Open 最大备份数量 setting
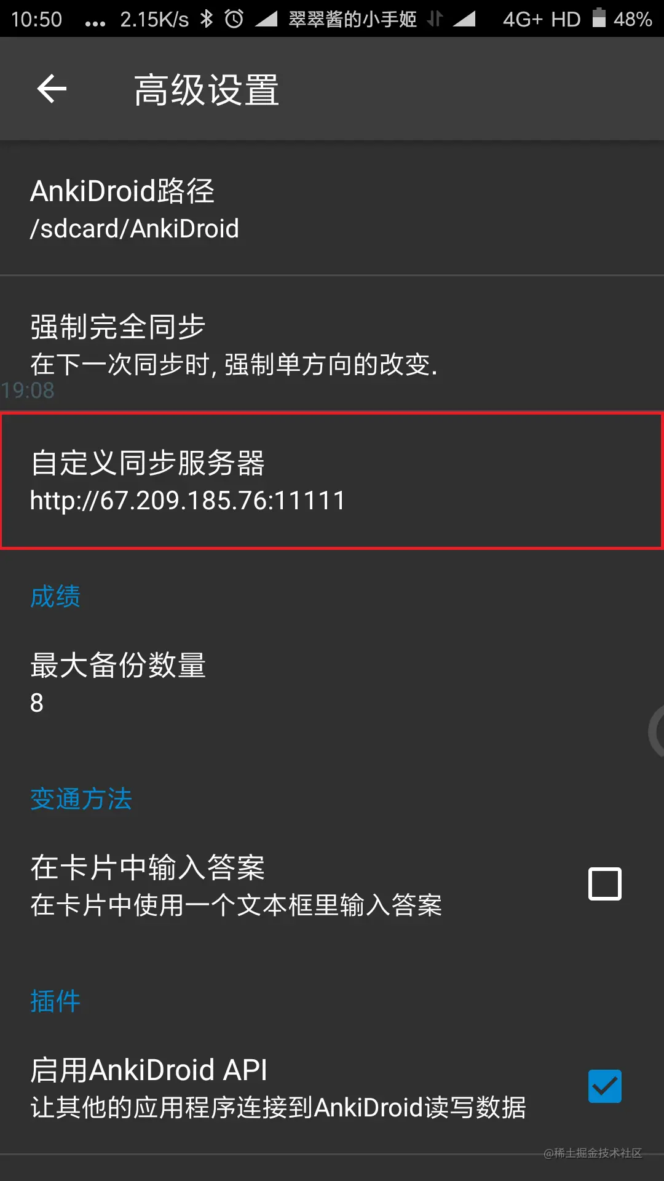 coord(332,683)
